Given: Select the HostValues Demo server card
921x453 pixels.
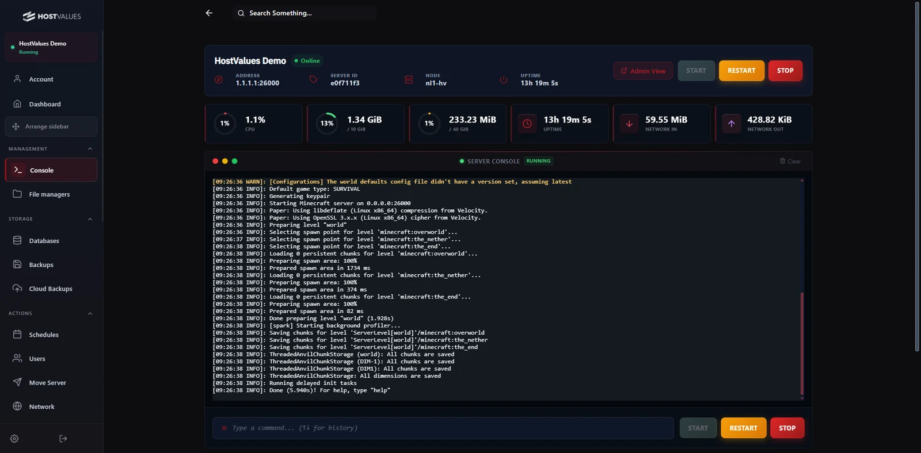Looking at the screenshot, I should tap(51, 47).
